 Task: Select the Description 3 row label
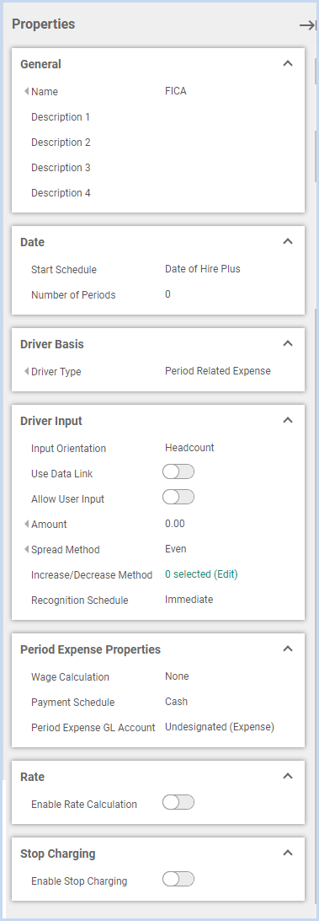point(61,167)
